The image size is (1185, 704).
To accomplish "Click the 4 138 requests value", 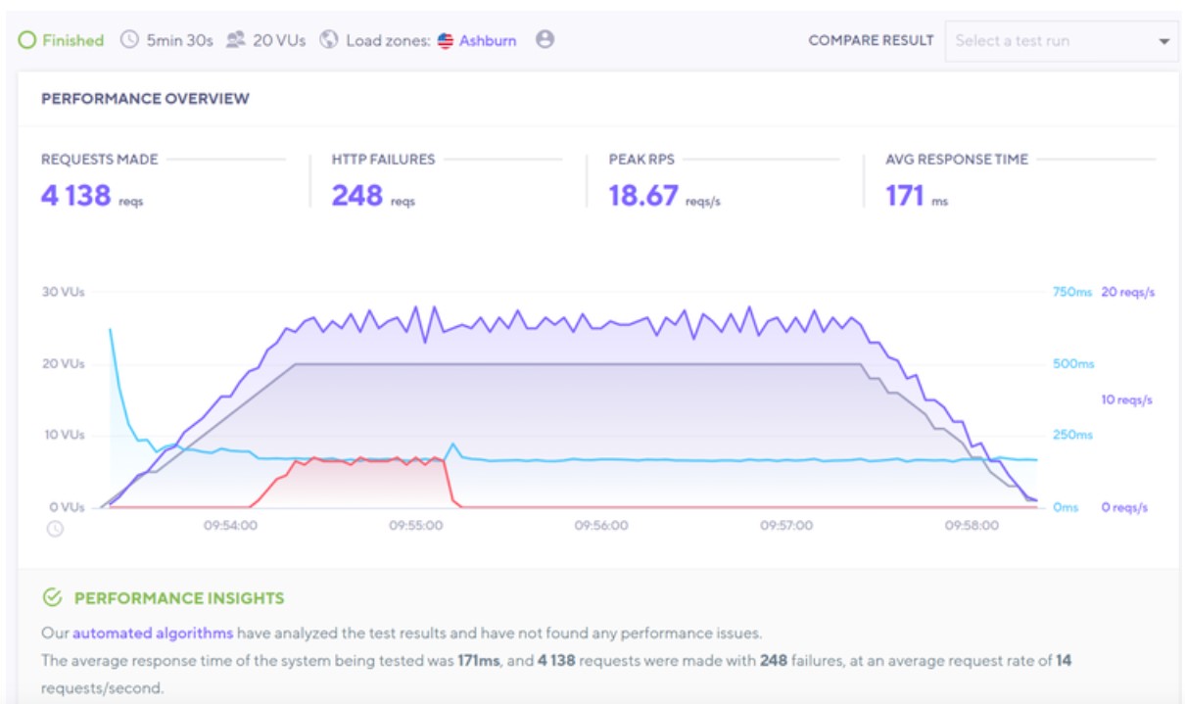I will pyautogui.click(x=76, y=196).
